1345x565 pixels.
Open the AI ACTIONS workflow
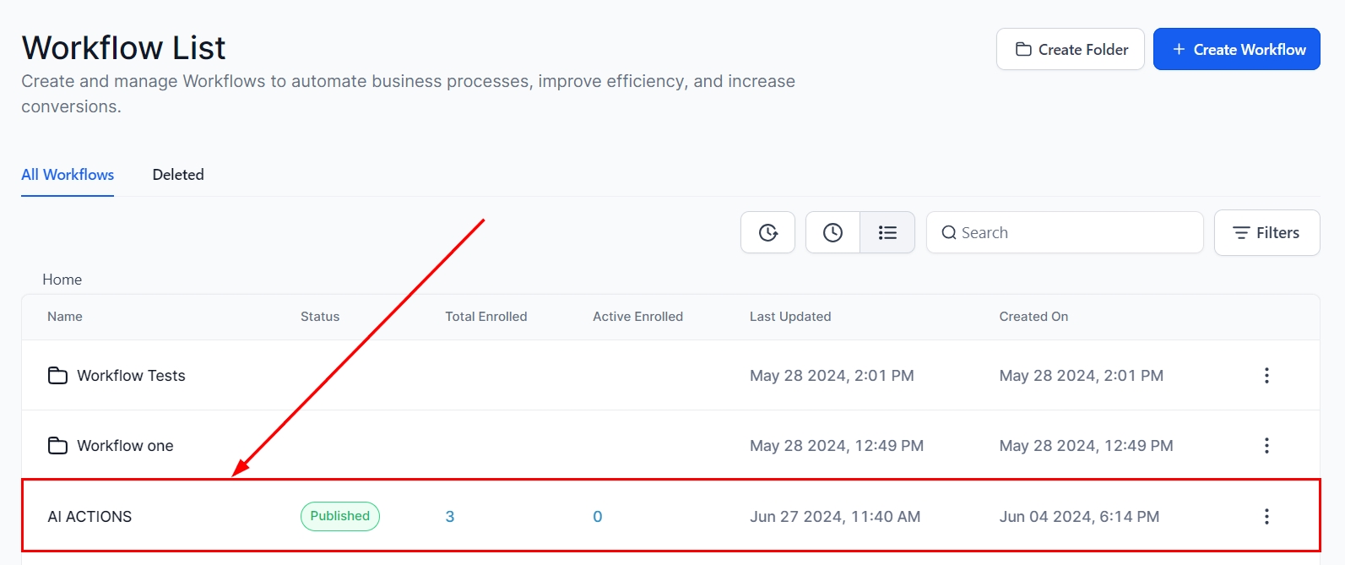89,516
